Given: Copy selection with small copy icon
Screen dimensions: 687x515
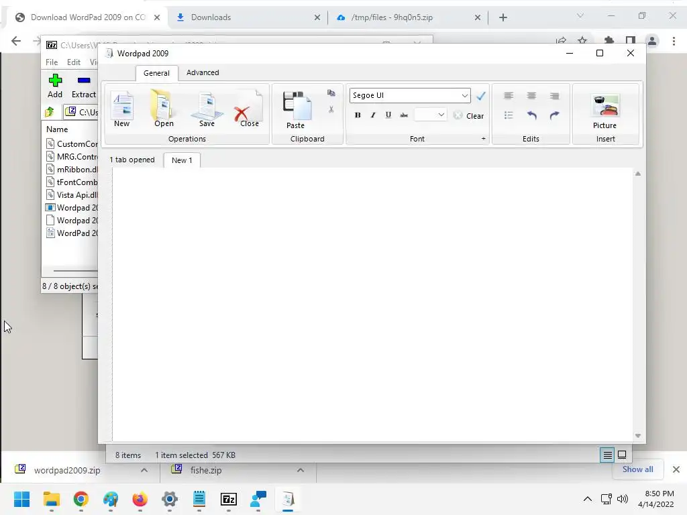Looking at the screenshot, I should [x=331, y=93].
